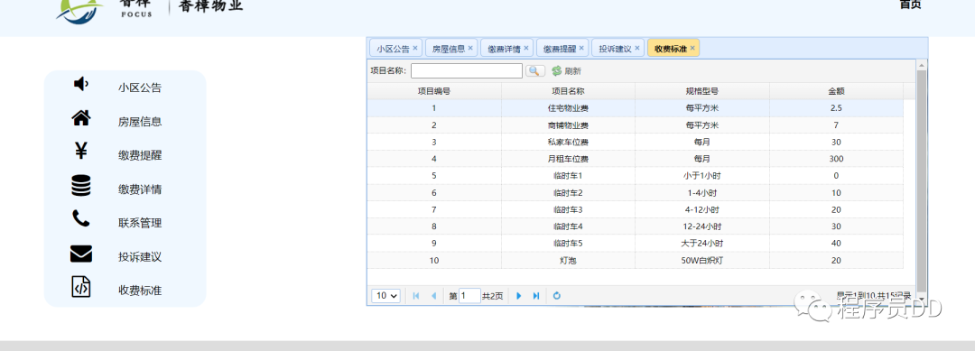Image resolution: width=975 pixels, height=351 pixels.
Task: Click the 50W白炽灯 specification cell
Action: 702,260
